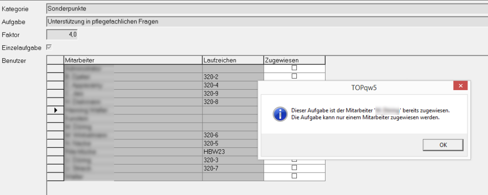
Task: Check Zugewiesen box for row 320-7
Action: pyautogui.click(x=294, y=168)
